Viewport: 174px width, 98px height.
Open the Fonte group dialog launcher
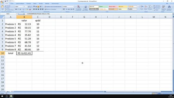coord(32,12)
